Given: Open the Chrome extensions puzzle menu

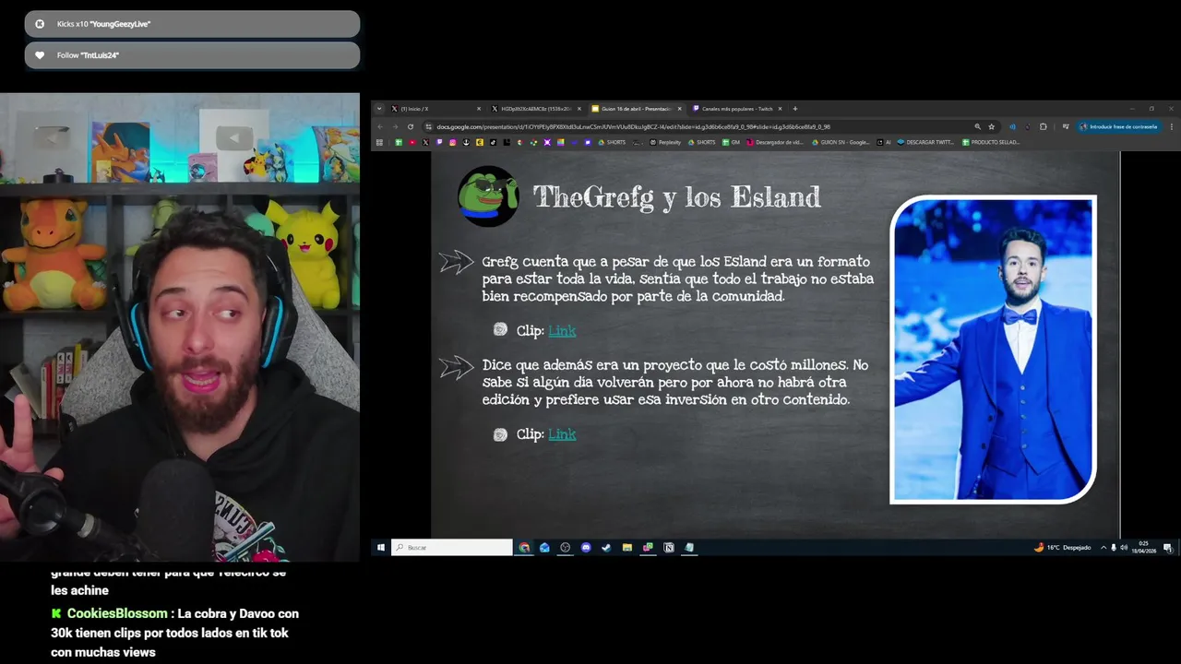Looking at the screenshot, I should pyautogui.click(x=1044, y=126).
